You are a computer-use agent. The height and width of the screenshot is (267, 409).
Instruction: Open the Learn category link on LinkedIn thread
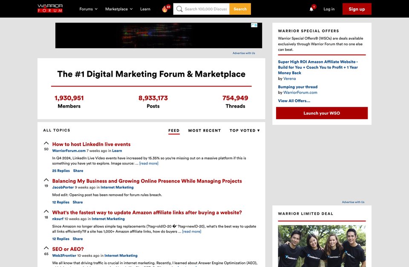(117, 151)
